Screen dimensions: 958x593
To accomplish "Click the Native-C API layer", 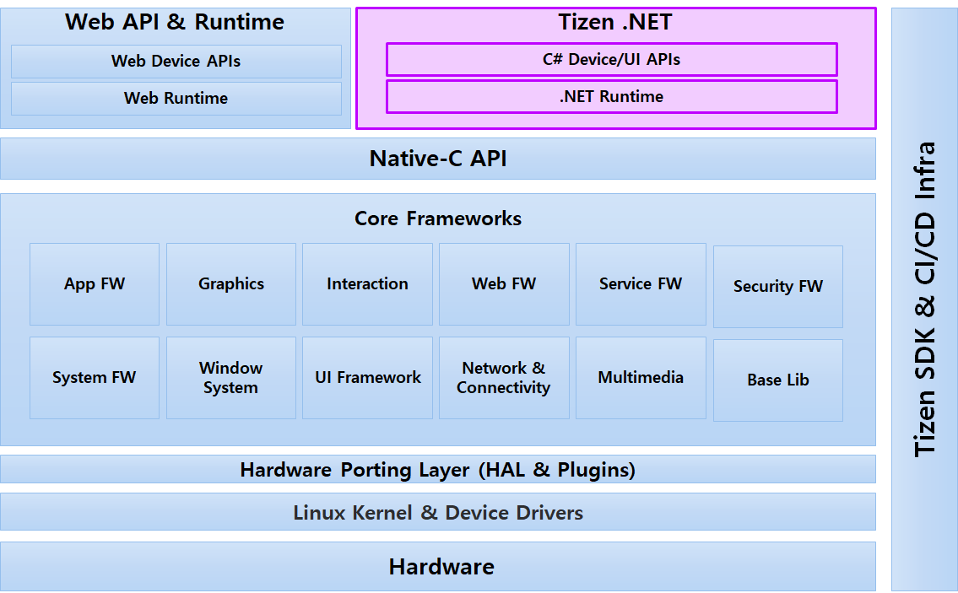I will tap(437, 159).
